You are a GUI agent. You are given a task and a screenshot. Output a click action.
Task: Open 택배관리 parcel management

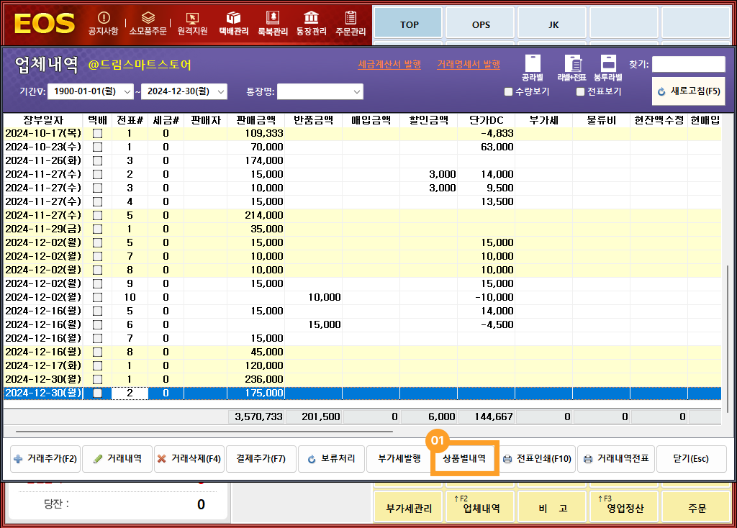[x=234, y=24]
